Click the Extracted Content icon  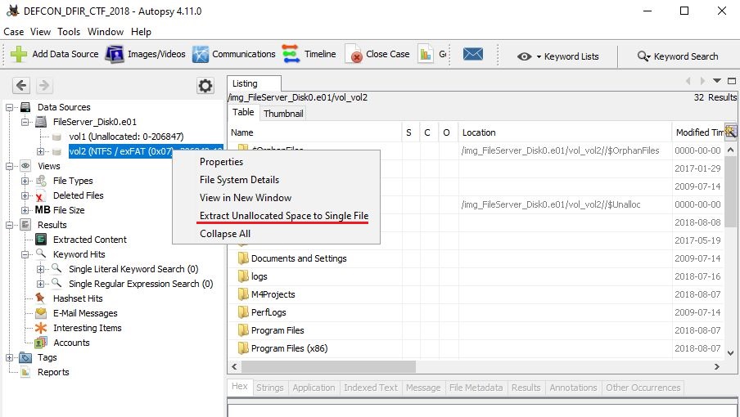pos(41,240)
